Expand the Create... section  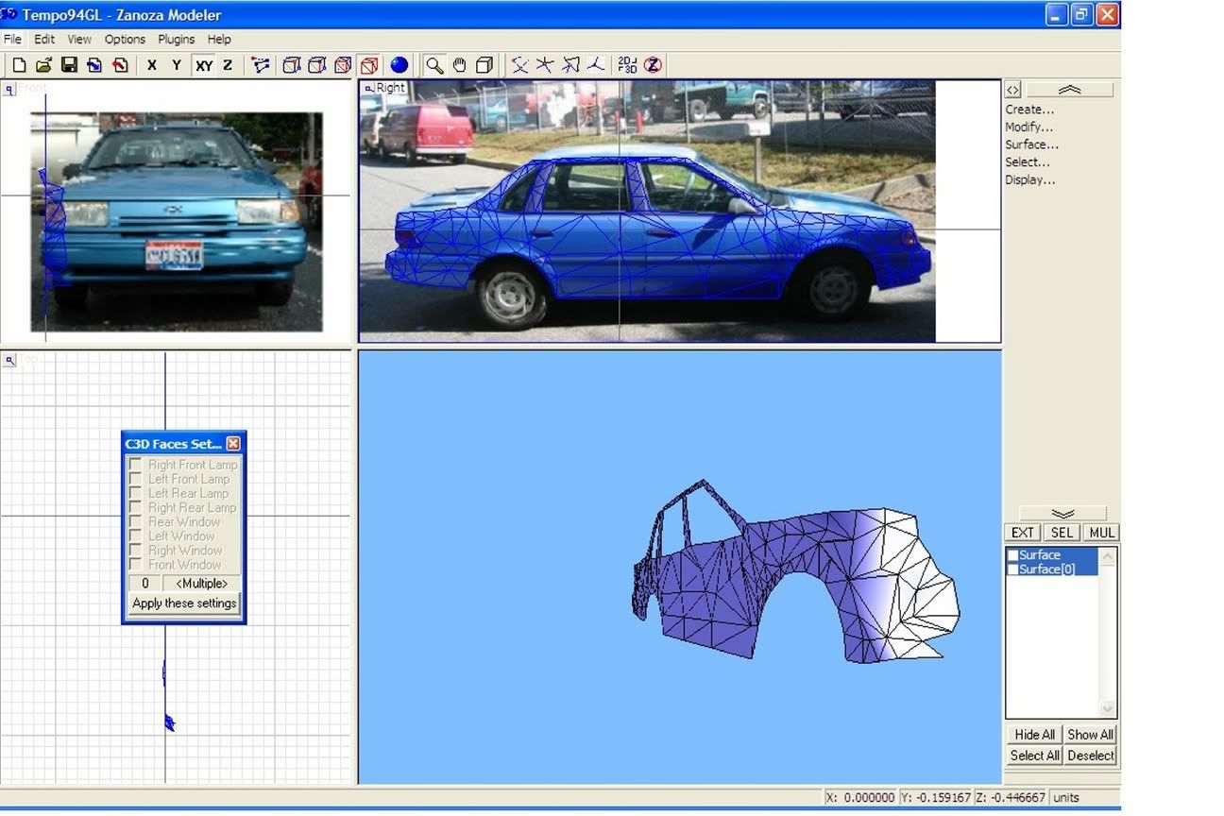[1029, 110]
